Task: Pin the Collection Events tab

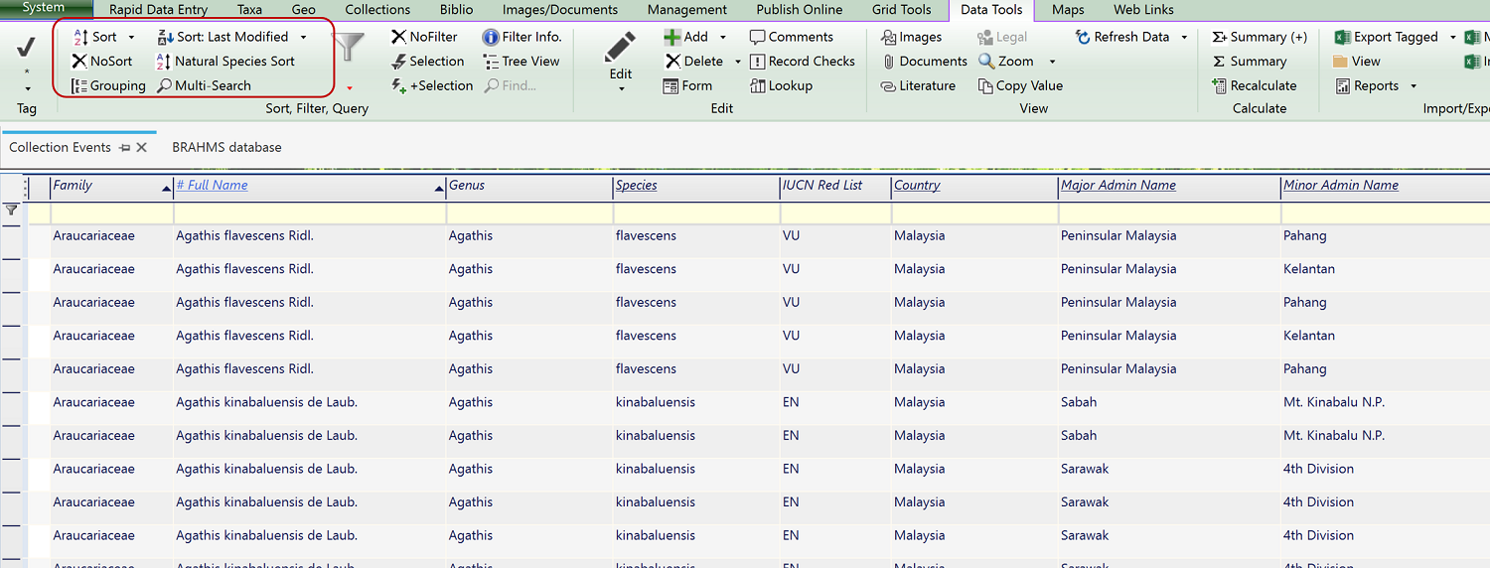Action: click(124, 147)
